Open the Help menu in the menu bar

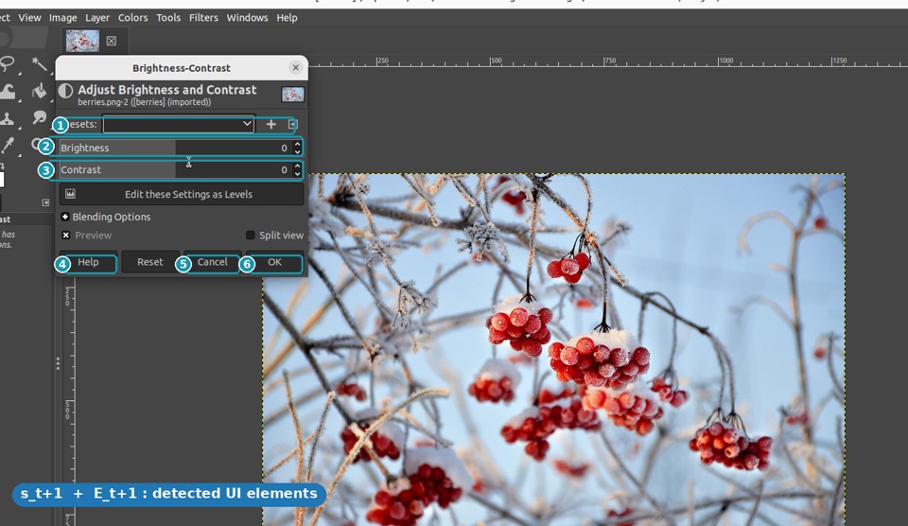287,17
